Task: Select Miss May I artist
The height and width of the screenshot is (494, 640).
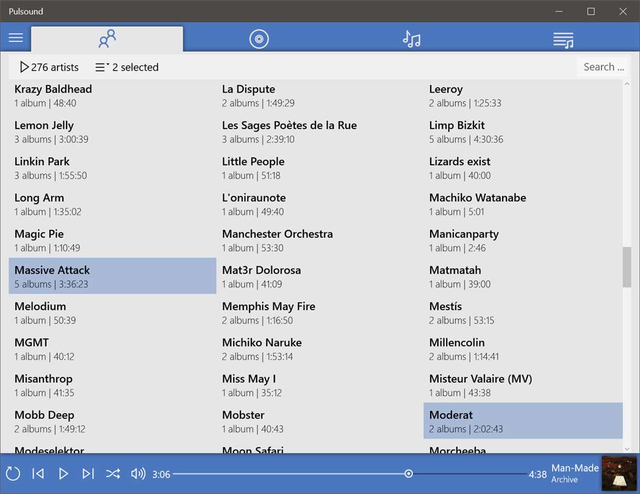Action: click(320, 385)
